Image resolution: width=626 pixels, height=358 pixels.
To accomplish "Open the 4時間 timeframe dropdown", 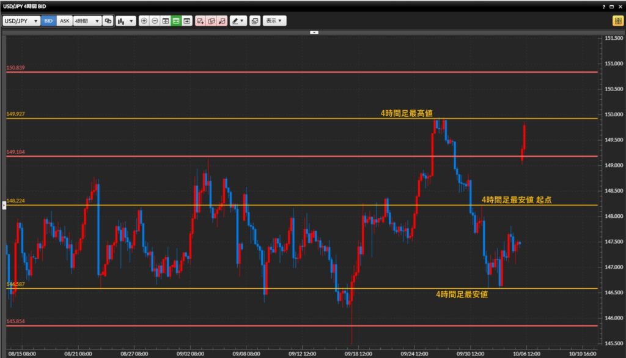I will [86, 20].
